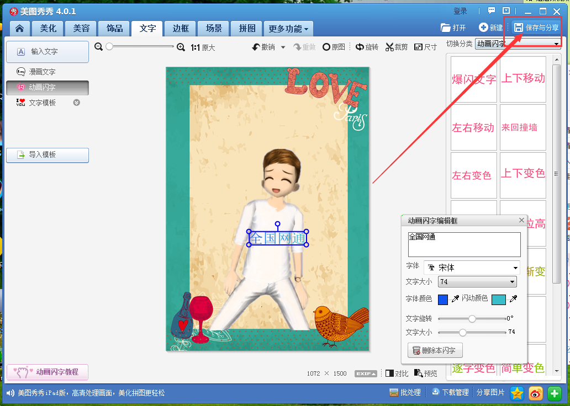
Task: Click the 旋转 rotate tool
Action: click(x=367, y=47)
